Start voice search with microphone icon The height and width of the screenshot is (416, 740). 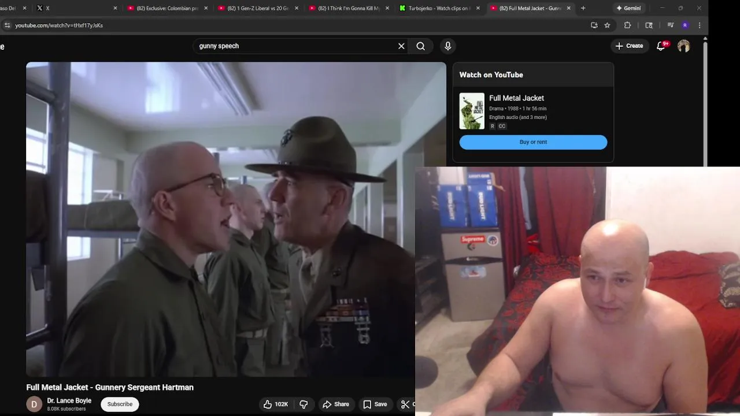click(448, 46)
